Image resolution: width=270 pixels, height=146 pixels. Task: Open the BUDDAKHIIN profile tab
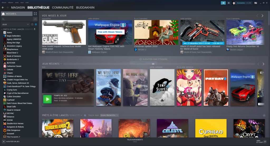coord(85,8)
